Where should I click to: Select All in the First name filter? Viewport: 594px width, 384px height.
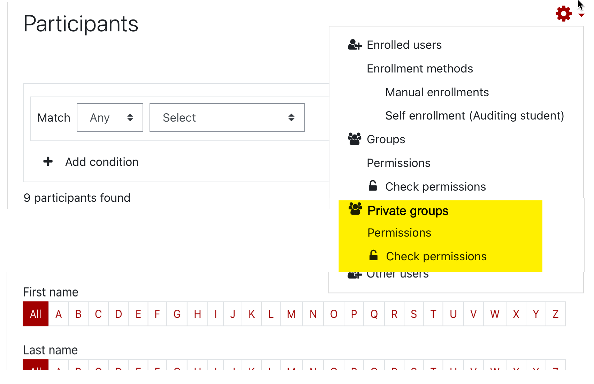click(36, 314)
